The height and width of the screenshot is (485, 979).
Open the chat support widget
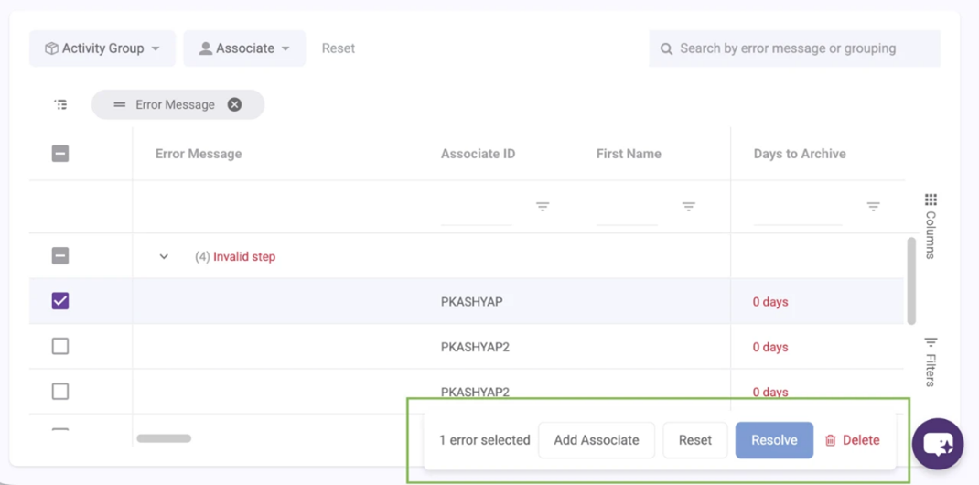[x=938, y=444]
